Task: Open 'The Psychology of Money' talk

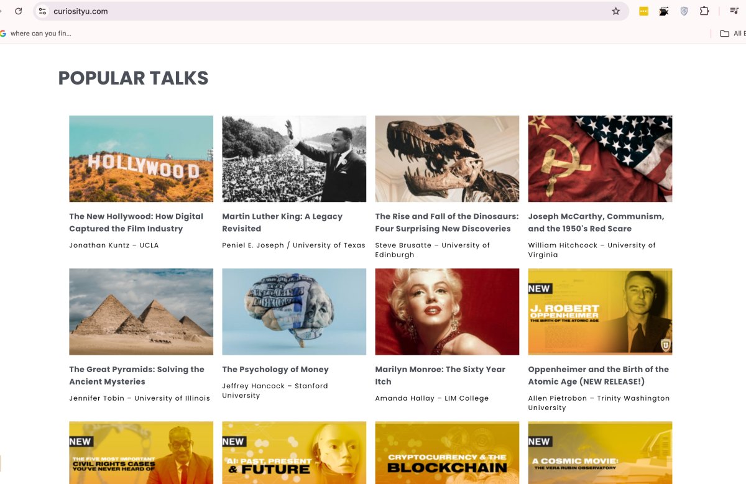Action: tap(275, 369)
